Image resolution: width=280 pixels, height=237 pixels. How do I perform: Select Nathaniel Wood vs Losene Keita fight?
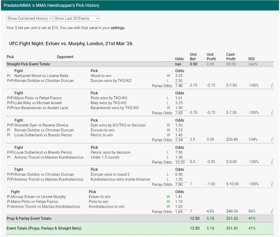(x=41, y=76)
